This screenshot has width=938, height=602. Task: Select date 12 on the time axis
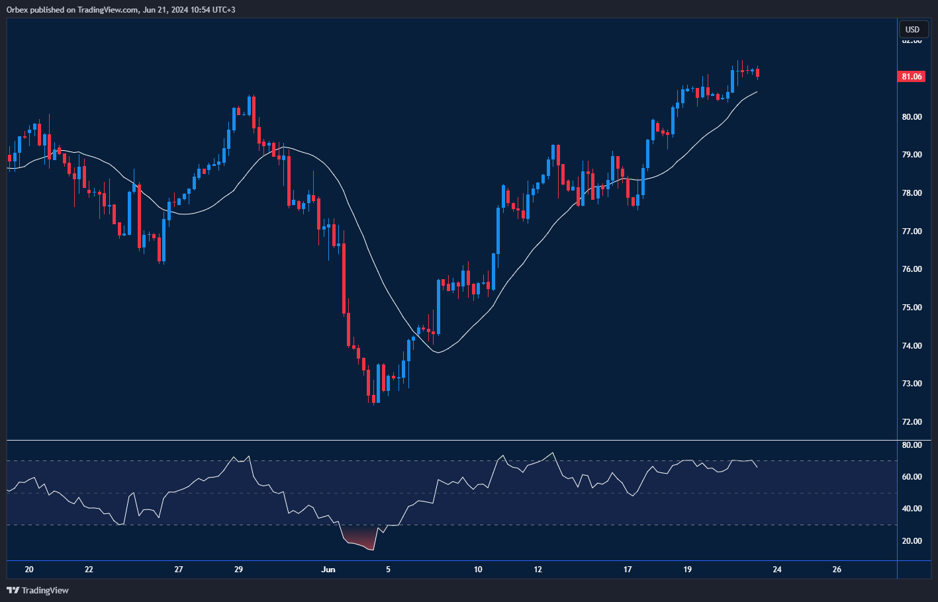538,570
